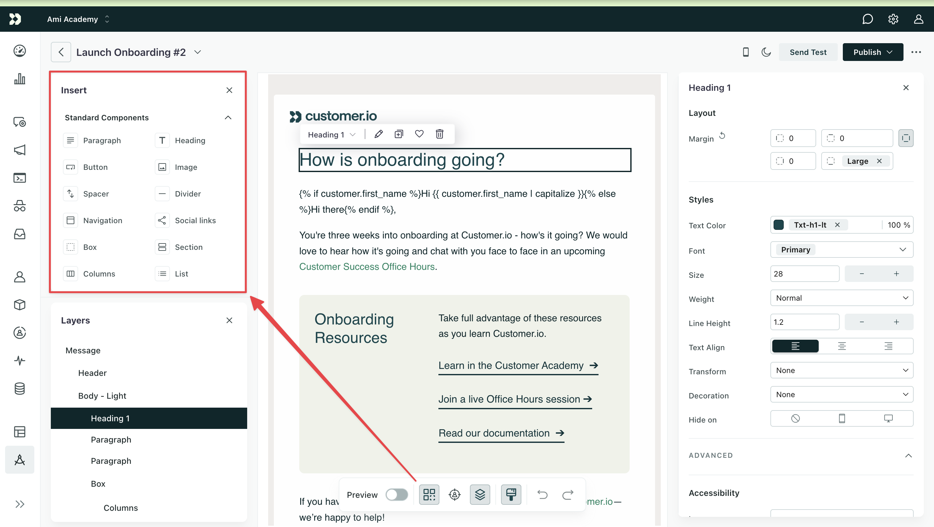
Task: Open the design studio compass sidebar icon
Action: pos(20,460)
